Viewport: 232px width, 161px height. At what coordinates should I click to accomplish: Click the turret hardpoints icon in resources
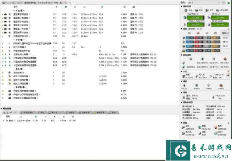click(x=186, y=10)
